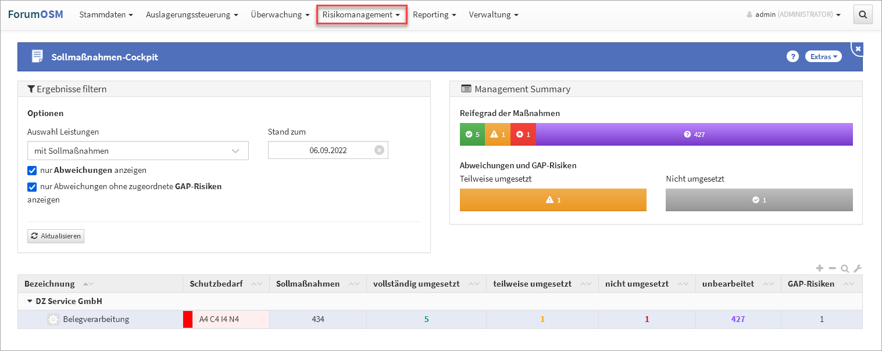Click the purple 427 maturity bar segment
The height and width of the screenshot is (351, 882).
point(694,134)
